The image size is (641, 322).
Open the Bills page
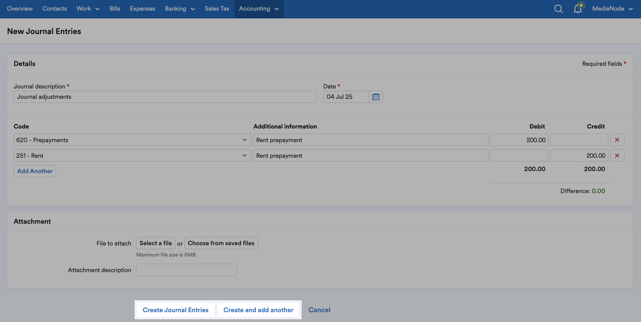(x=115, y=9)
